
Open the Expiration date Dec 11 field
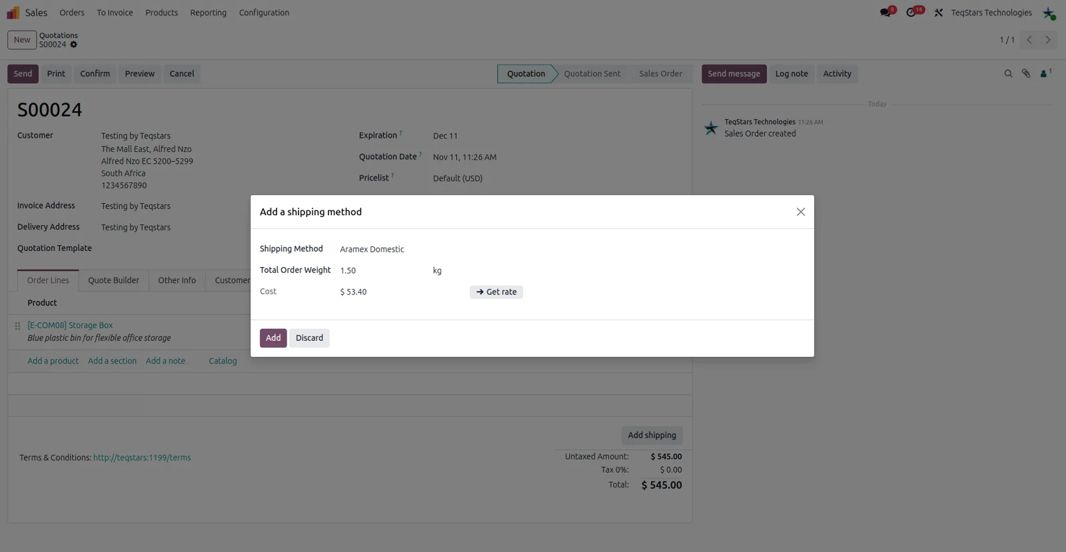(x=445, y=136)
